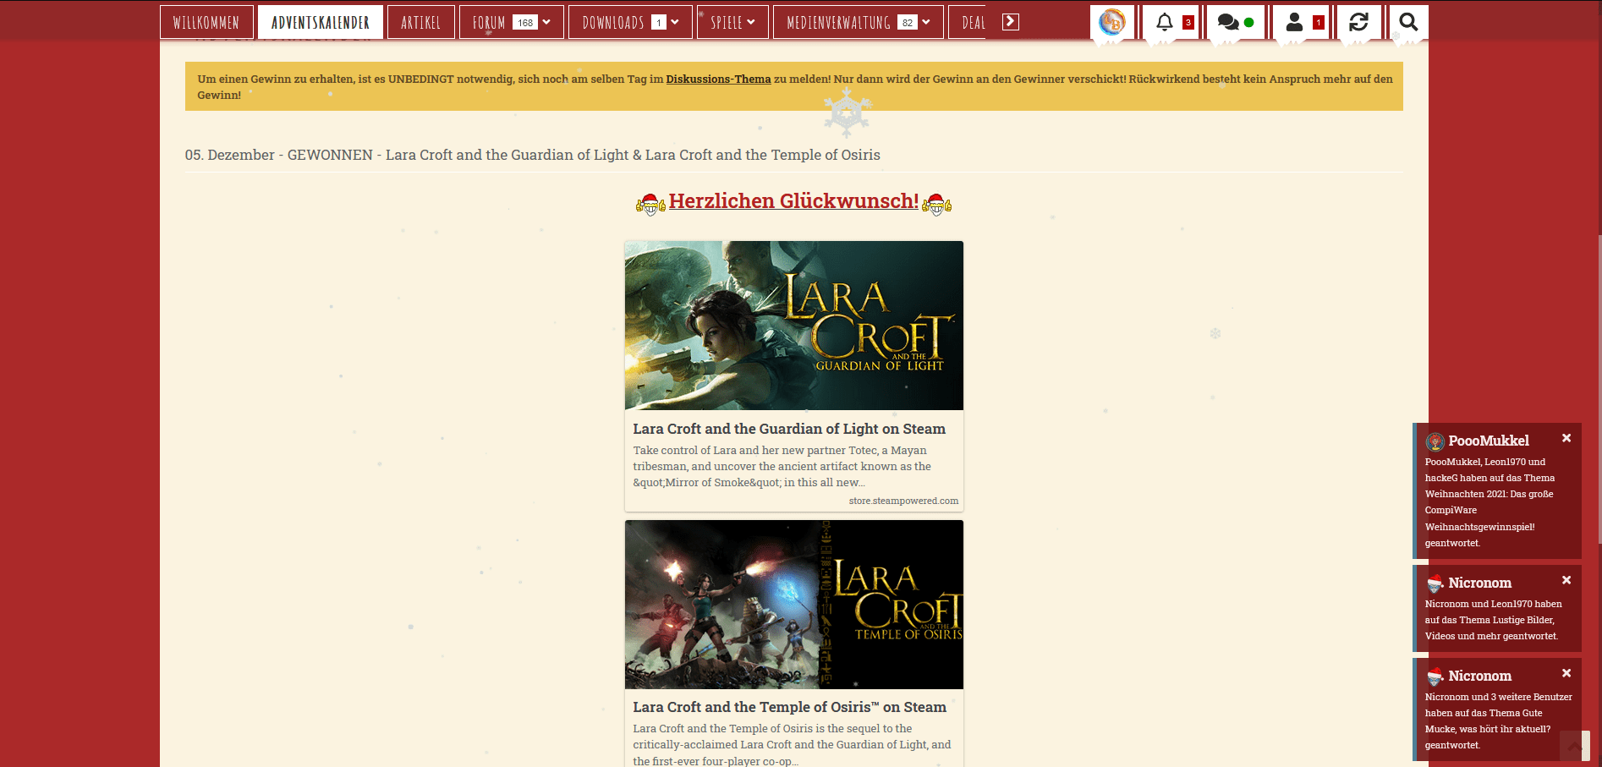Click Nicronom title in Lustige Bilder notification
Image resolution: width=1602 pixels, height=767 pixels.
point(1479,583)
